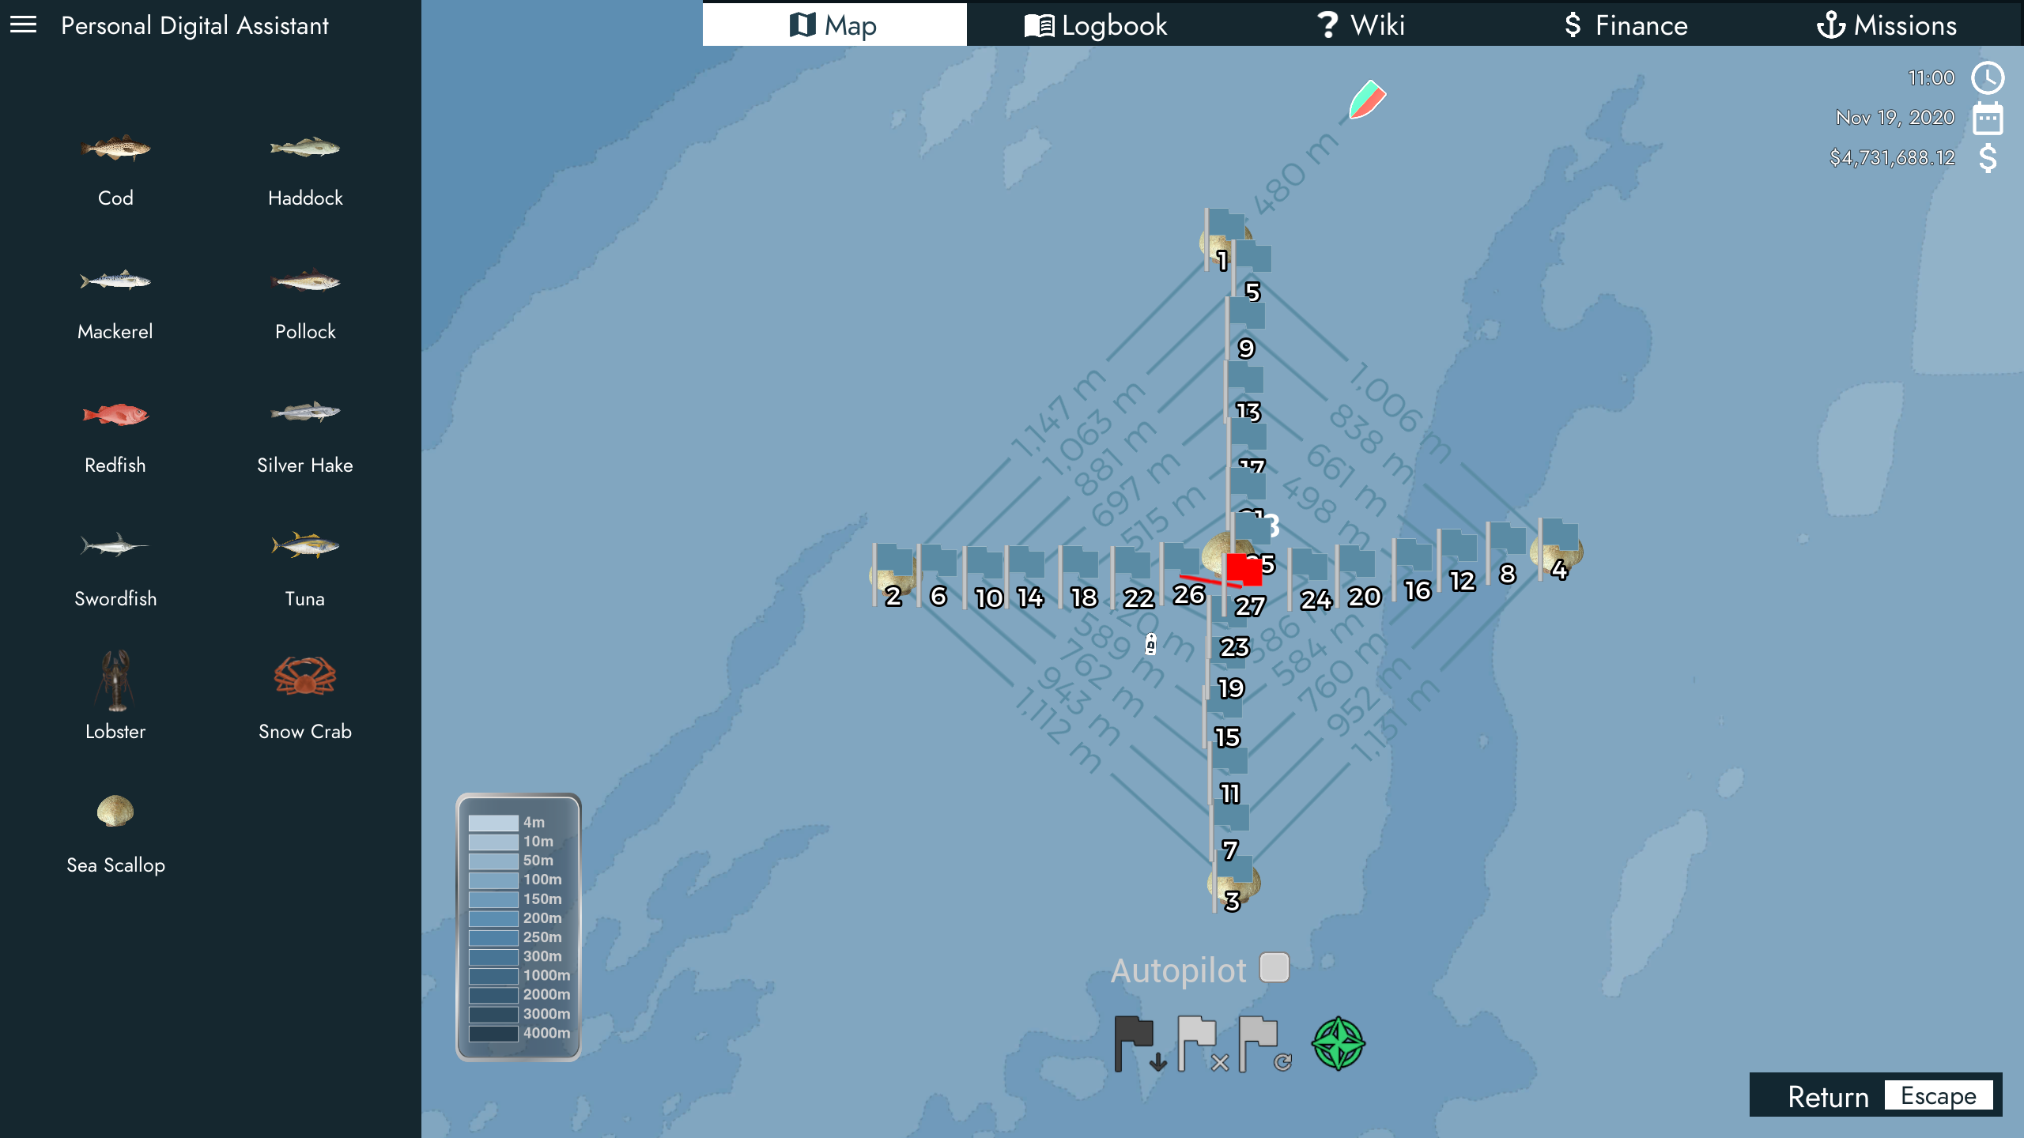Select the Redfish species icon
2024x1138 pixels.
click(115, 414)
